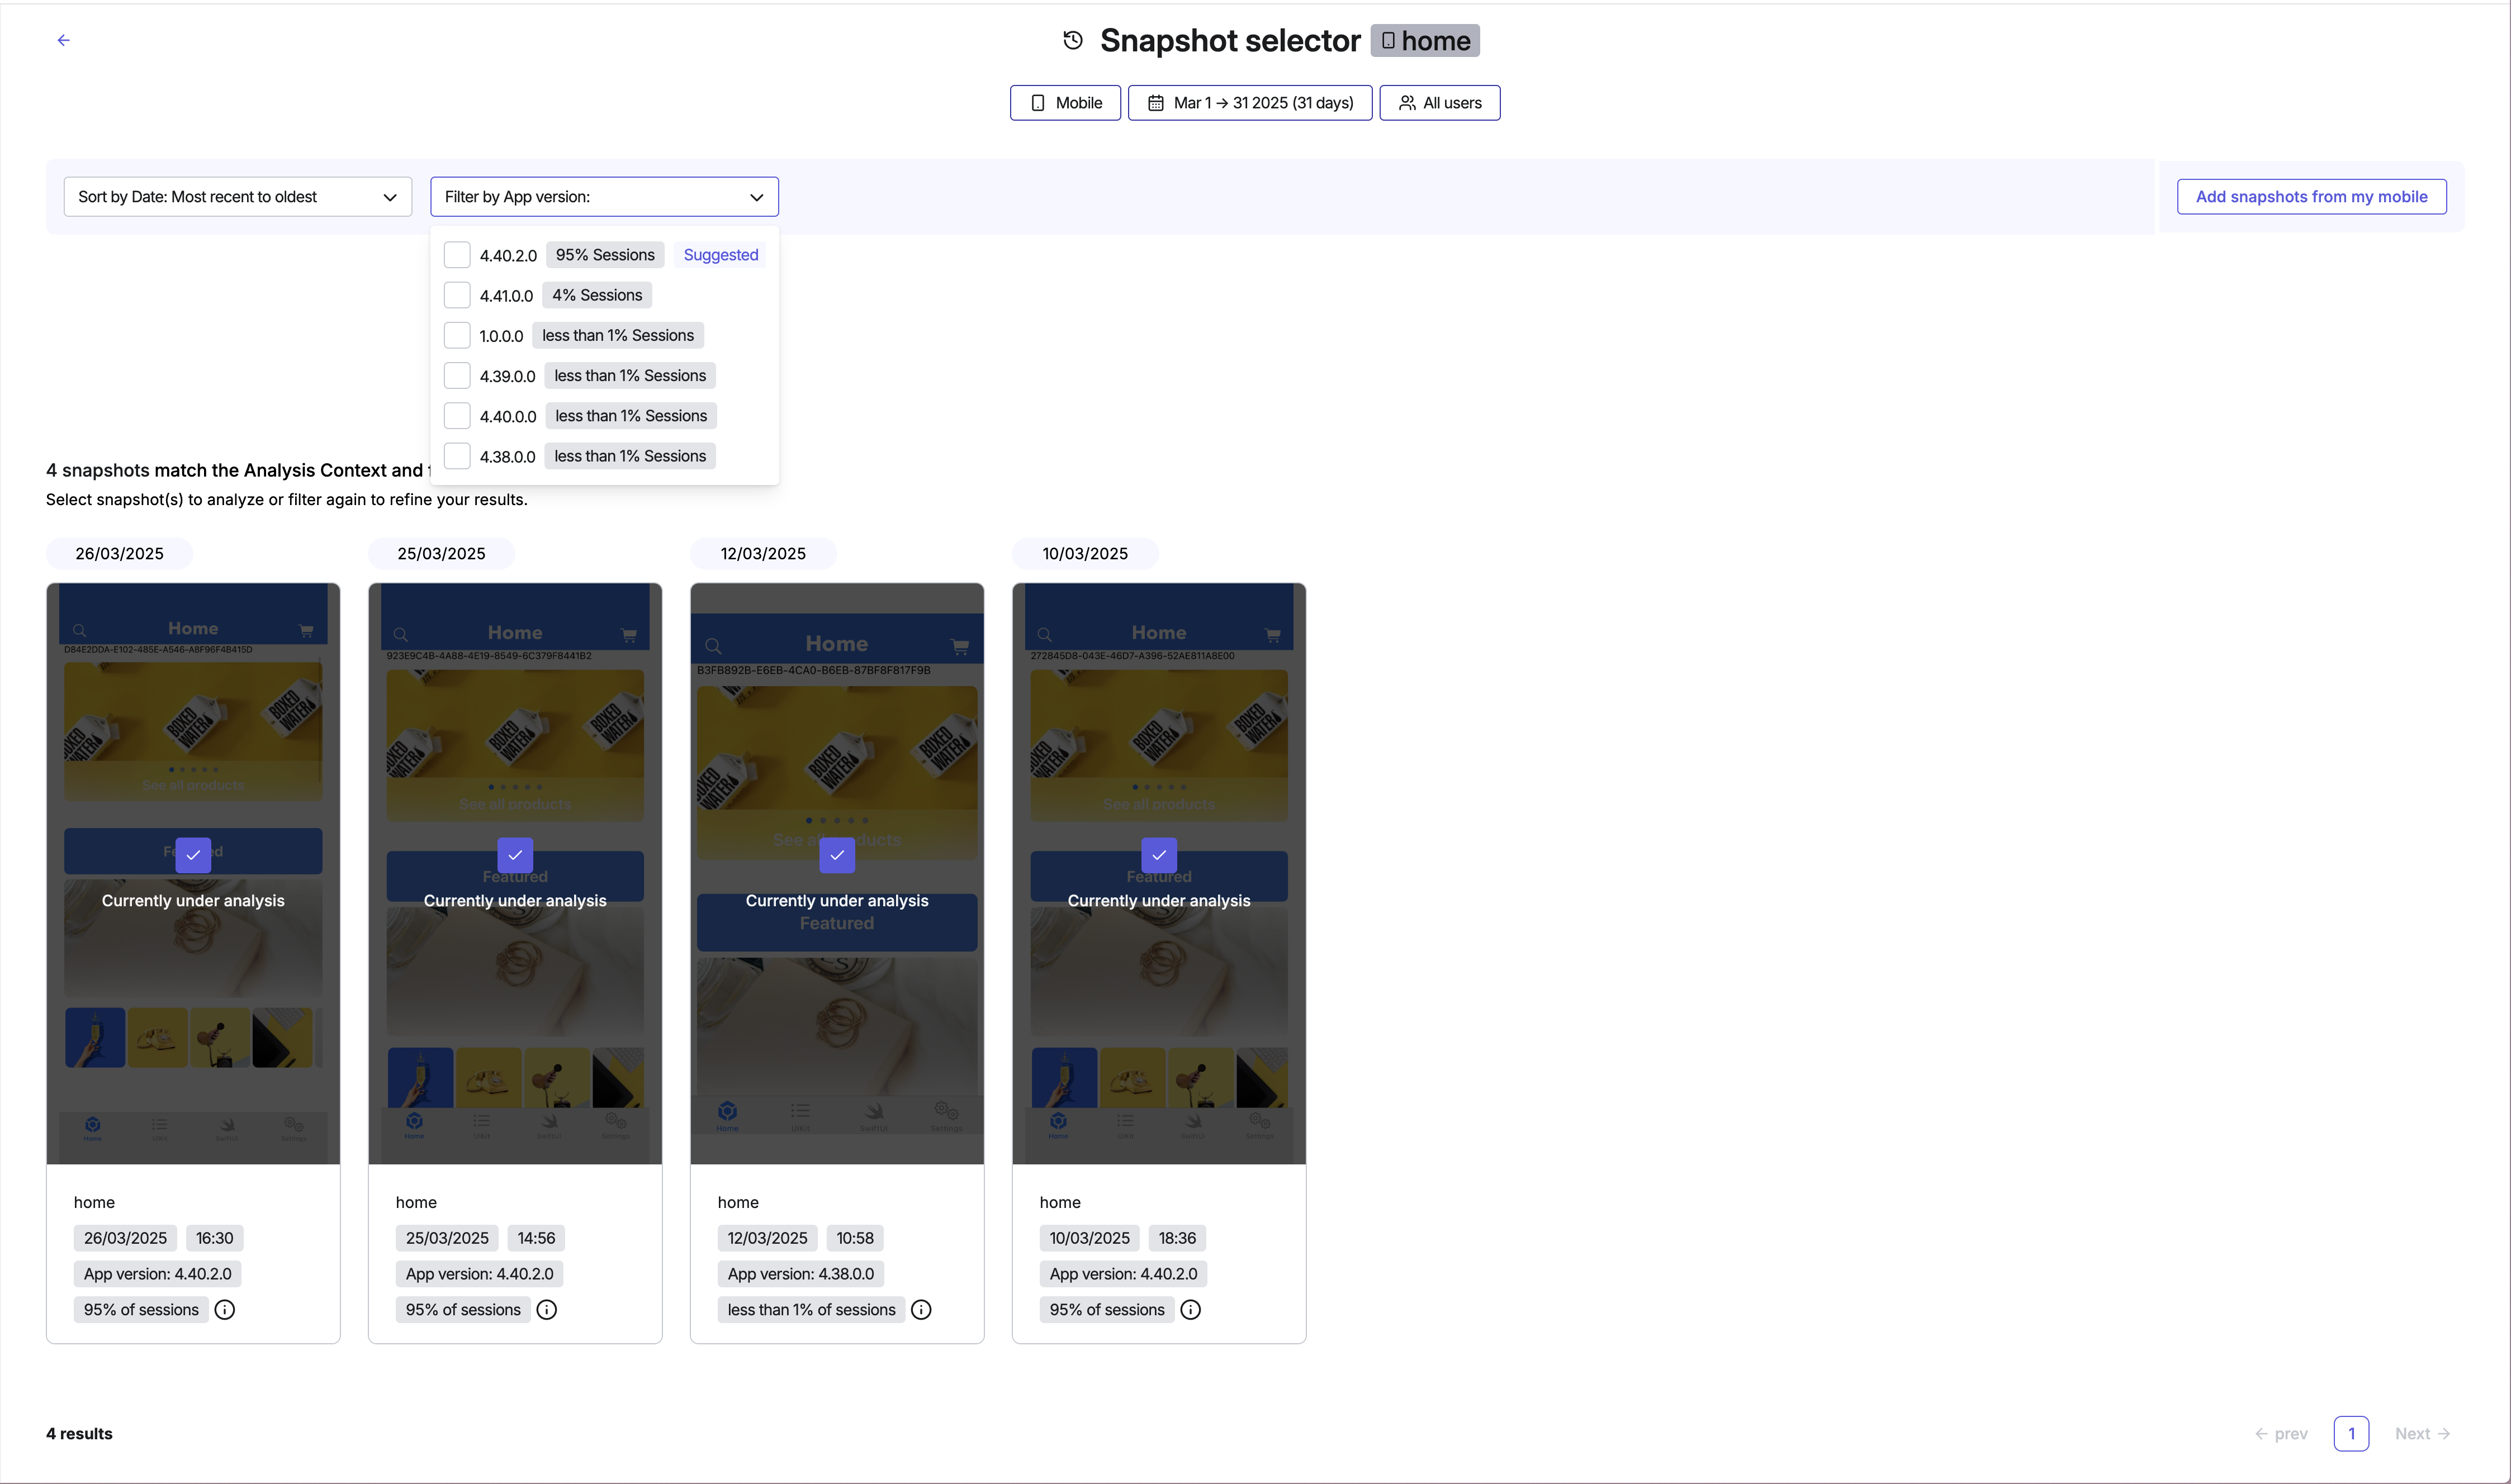
Task: Go to the Next results page
Action: click(x=2422, y=1434)
